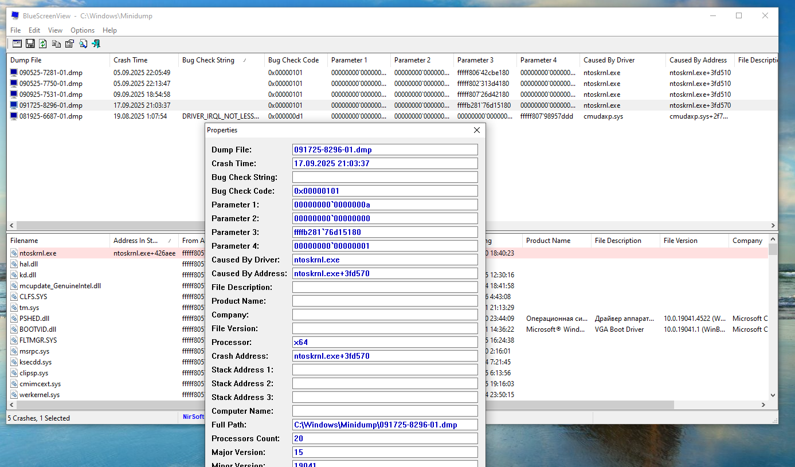
Task: Click the Parameter 3 field in Properties
Action: [385, 232]
